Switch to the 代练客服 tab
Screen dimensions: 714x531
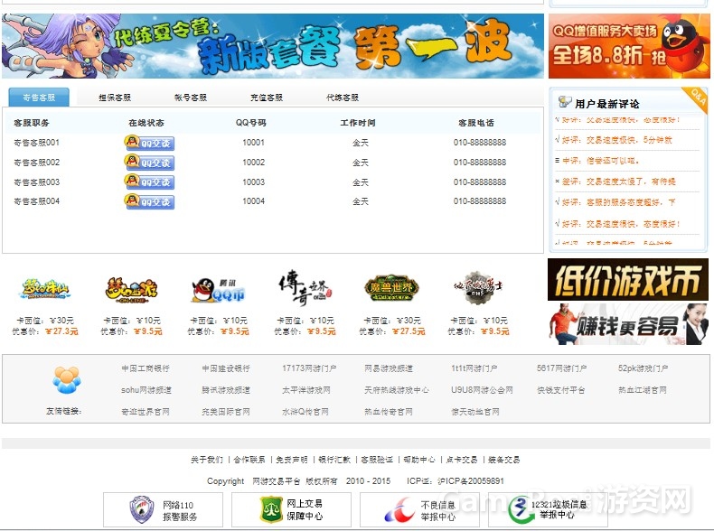click(x=343, y=98)
